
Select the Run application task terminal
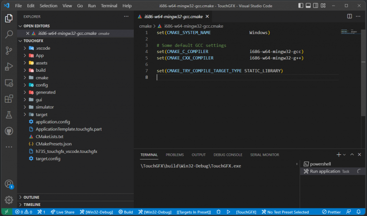333,171
